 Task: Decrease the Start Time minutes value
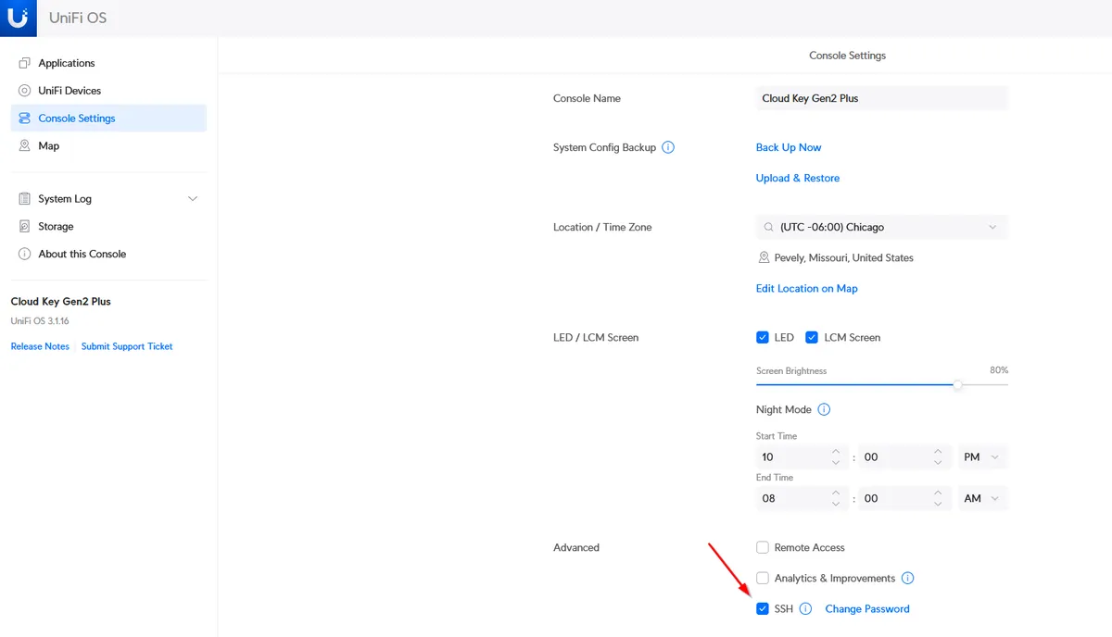tap(938, 462)
